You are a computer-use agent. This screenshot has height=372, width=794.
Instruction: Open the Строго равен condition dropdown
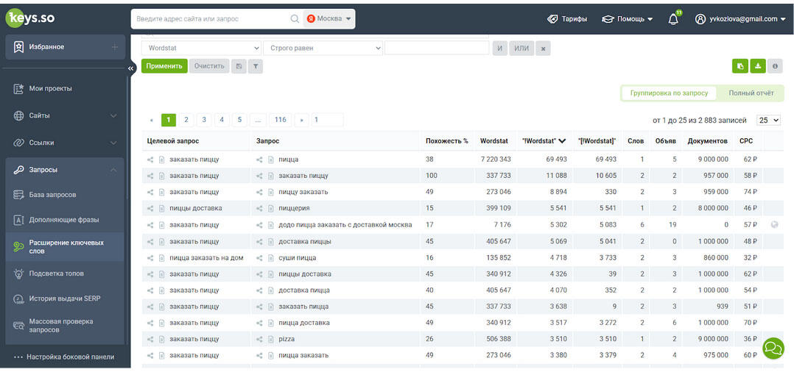[x=324, y=49]
